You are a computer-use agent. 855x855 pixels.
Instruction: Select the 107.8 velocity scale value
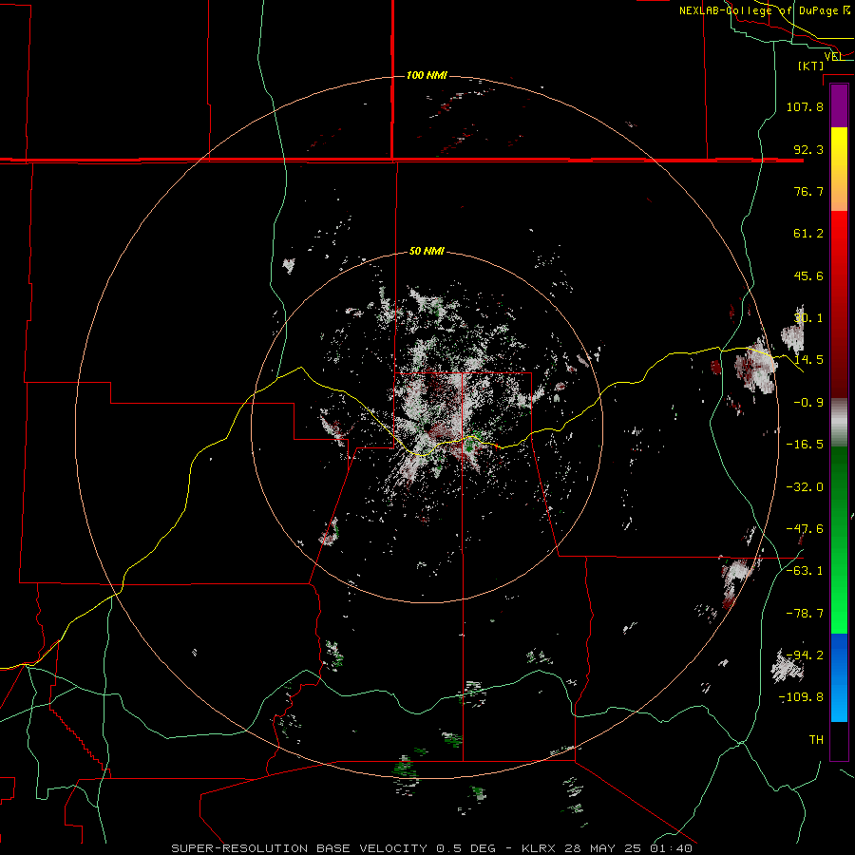coord(805,106)
